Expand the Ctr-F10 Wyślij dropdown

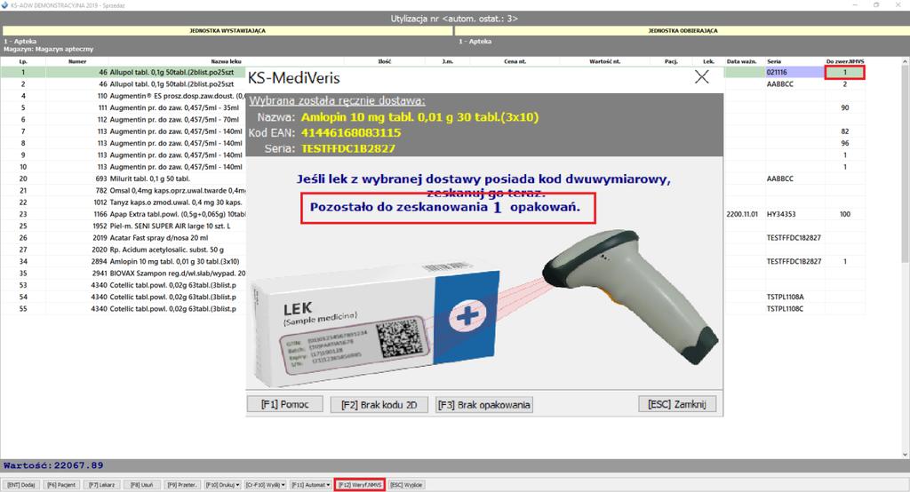pos(265,485)
